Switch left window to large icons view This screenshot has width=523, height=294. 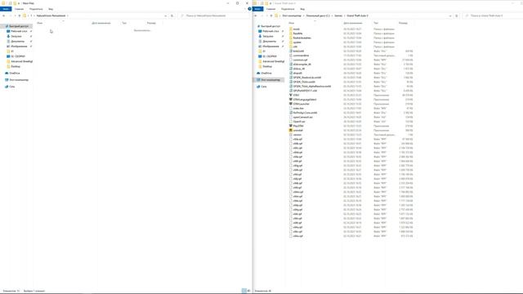[248, 291]
